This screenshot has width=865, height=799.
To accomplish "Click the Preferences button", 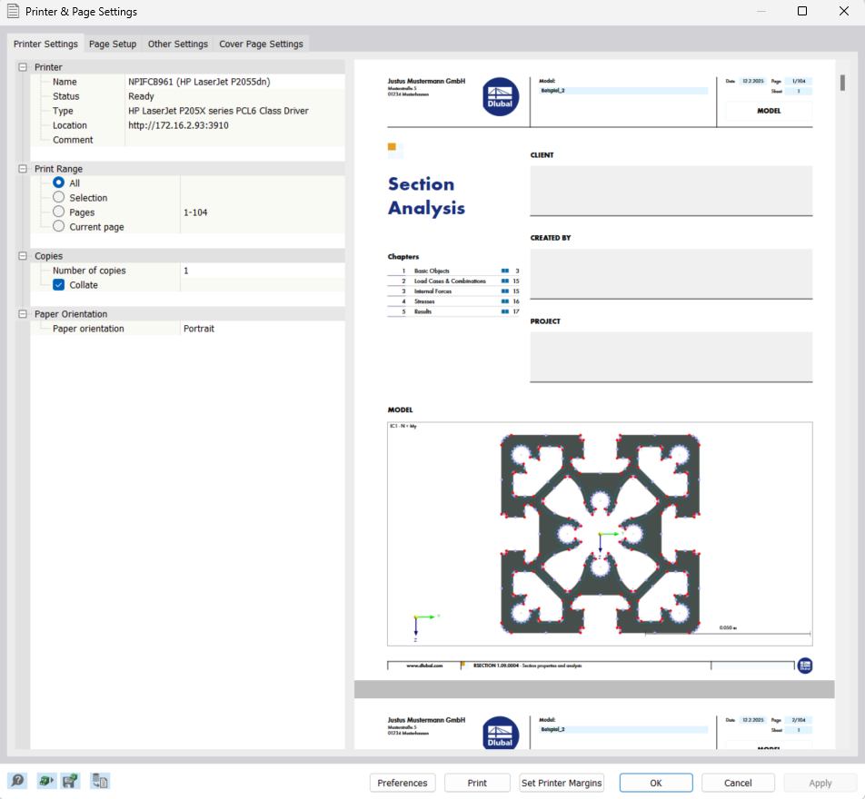I will (x=403, y=783).
